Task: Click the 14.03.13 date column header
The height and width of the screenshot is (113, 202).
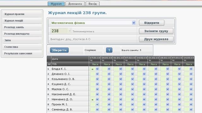Action: pos(189,59)
